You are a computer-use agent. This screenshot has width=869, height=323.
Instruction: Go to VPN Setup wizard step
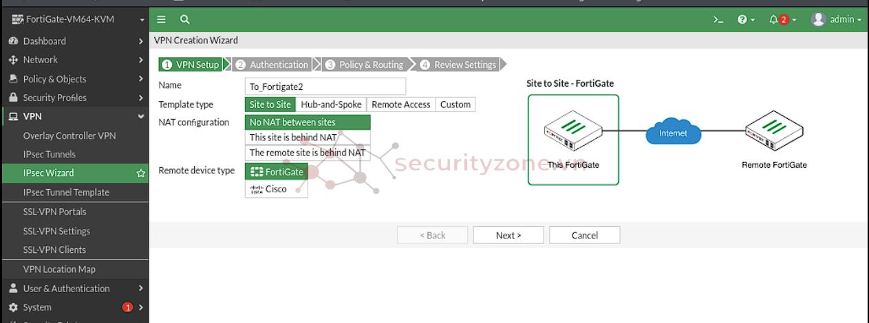tap(191, 65)
